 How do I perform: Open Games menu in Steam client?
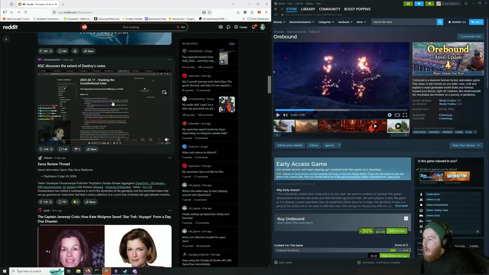pyautogui.click(x=309, y=3)
